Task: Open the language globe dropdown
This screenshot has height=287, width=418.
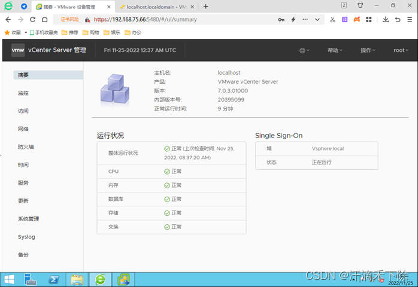Action: coord(304,50)
